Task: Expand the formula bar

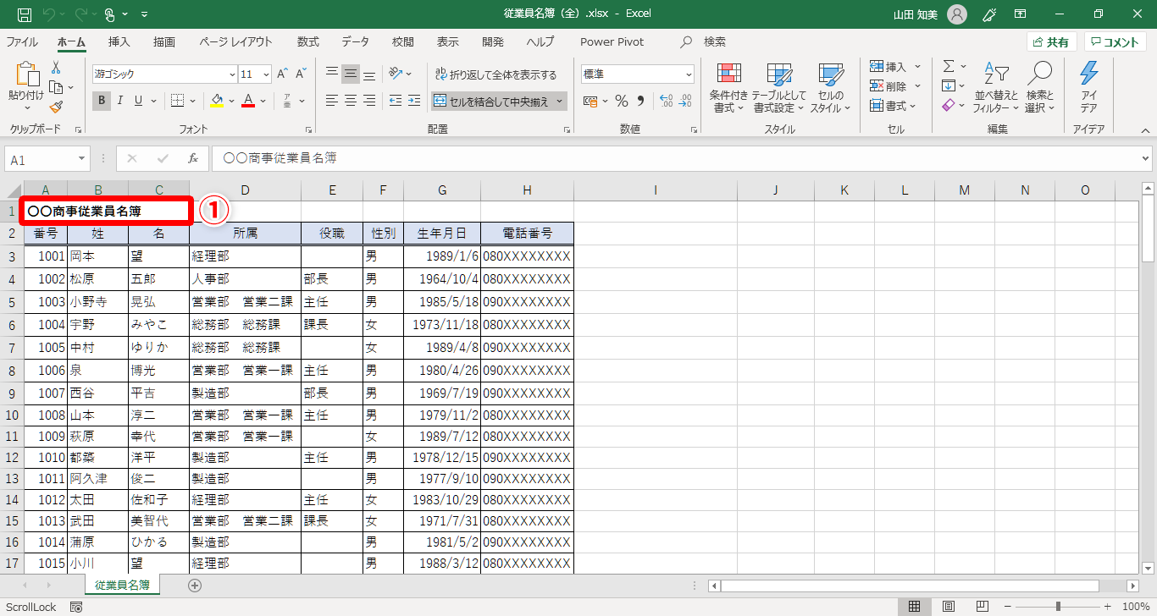Action: tap(1146, 158)
